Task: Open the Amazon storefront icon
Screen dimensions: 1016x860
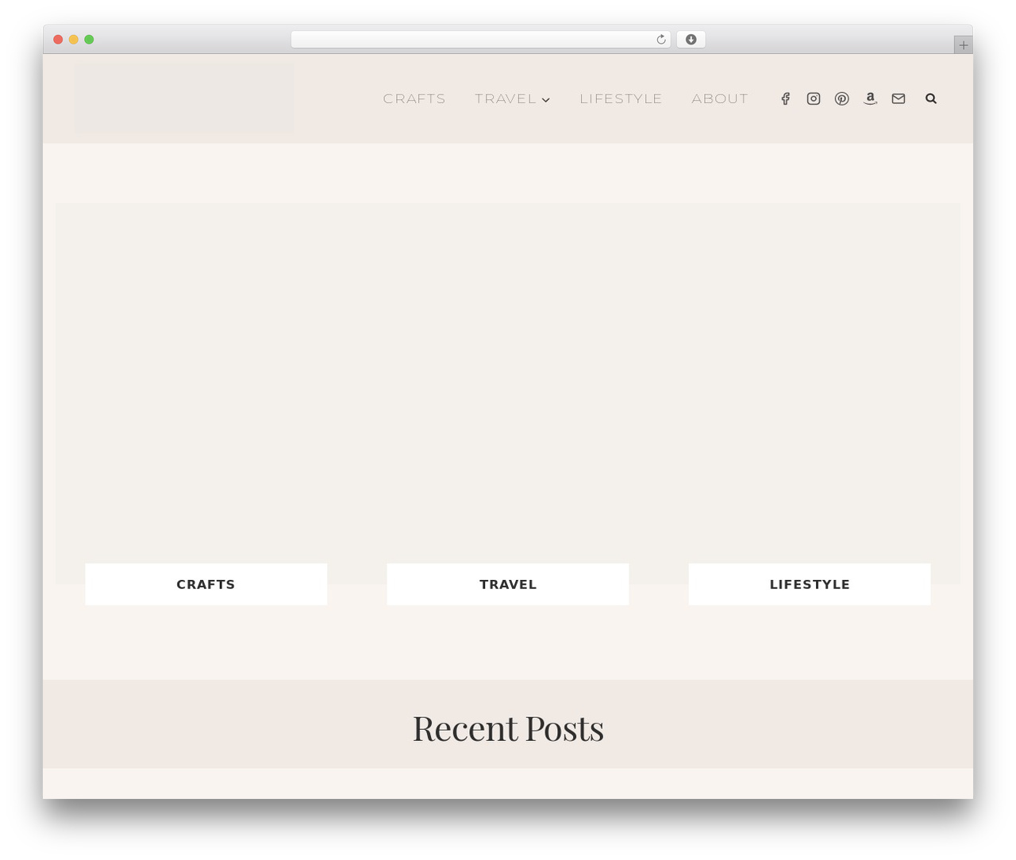Action: click(x=871, y=98)
